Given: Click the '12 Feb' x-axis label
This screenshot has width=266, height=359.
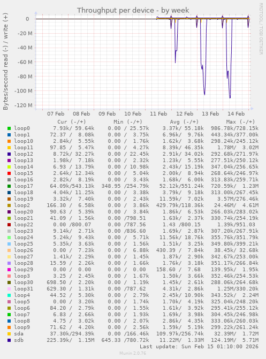Looking at the screenshot, I should (185, 114).
